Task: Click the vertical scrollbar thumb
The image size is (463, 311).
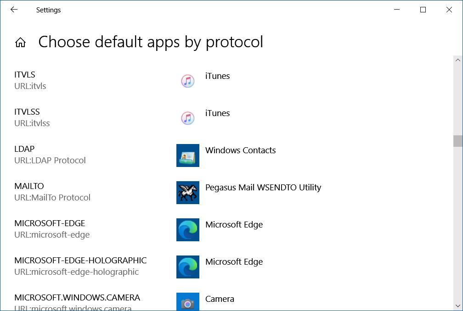Action: (457, 141)
